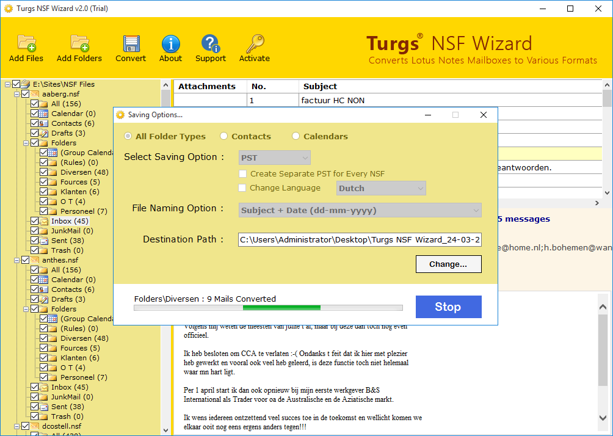This screenshot has height=436, width=613.
Task: Start conversion with the Convert icon
Action: [131, 43]
